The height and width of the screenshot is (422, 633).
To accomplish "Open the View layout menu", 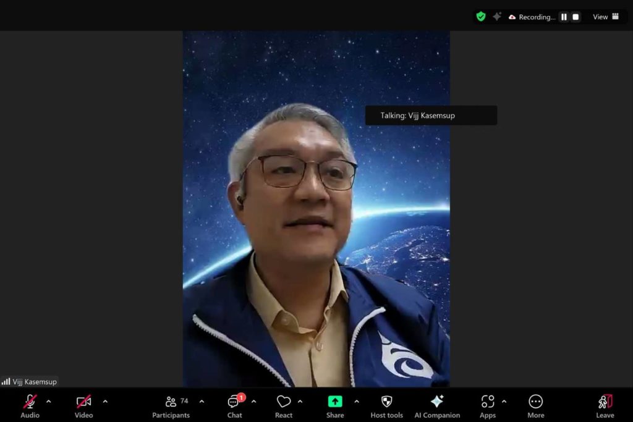I will point(606,17).
